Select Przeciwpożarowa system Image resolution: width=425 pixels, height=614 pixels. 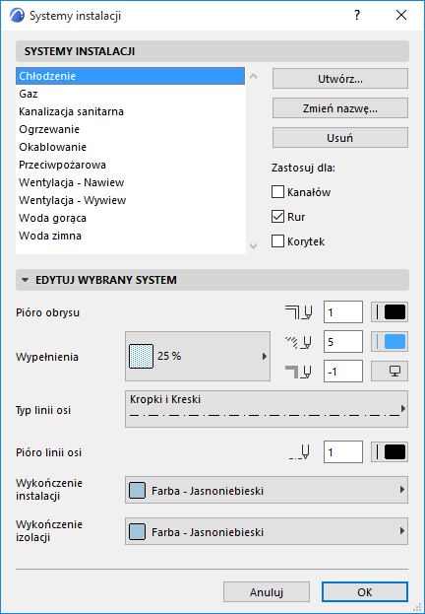pos(130,165)
